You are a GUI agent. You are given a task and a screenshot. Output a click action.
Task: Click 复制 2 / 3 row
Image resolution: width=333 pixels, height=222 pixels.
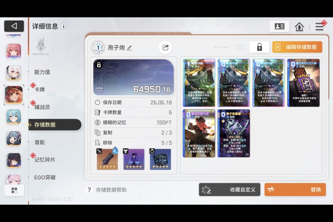click(133, 133)
